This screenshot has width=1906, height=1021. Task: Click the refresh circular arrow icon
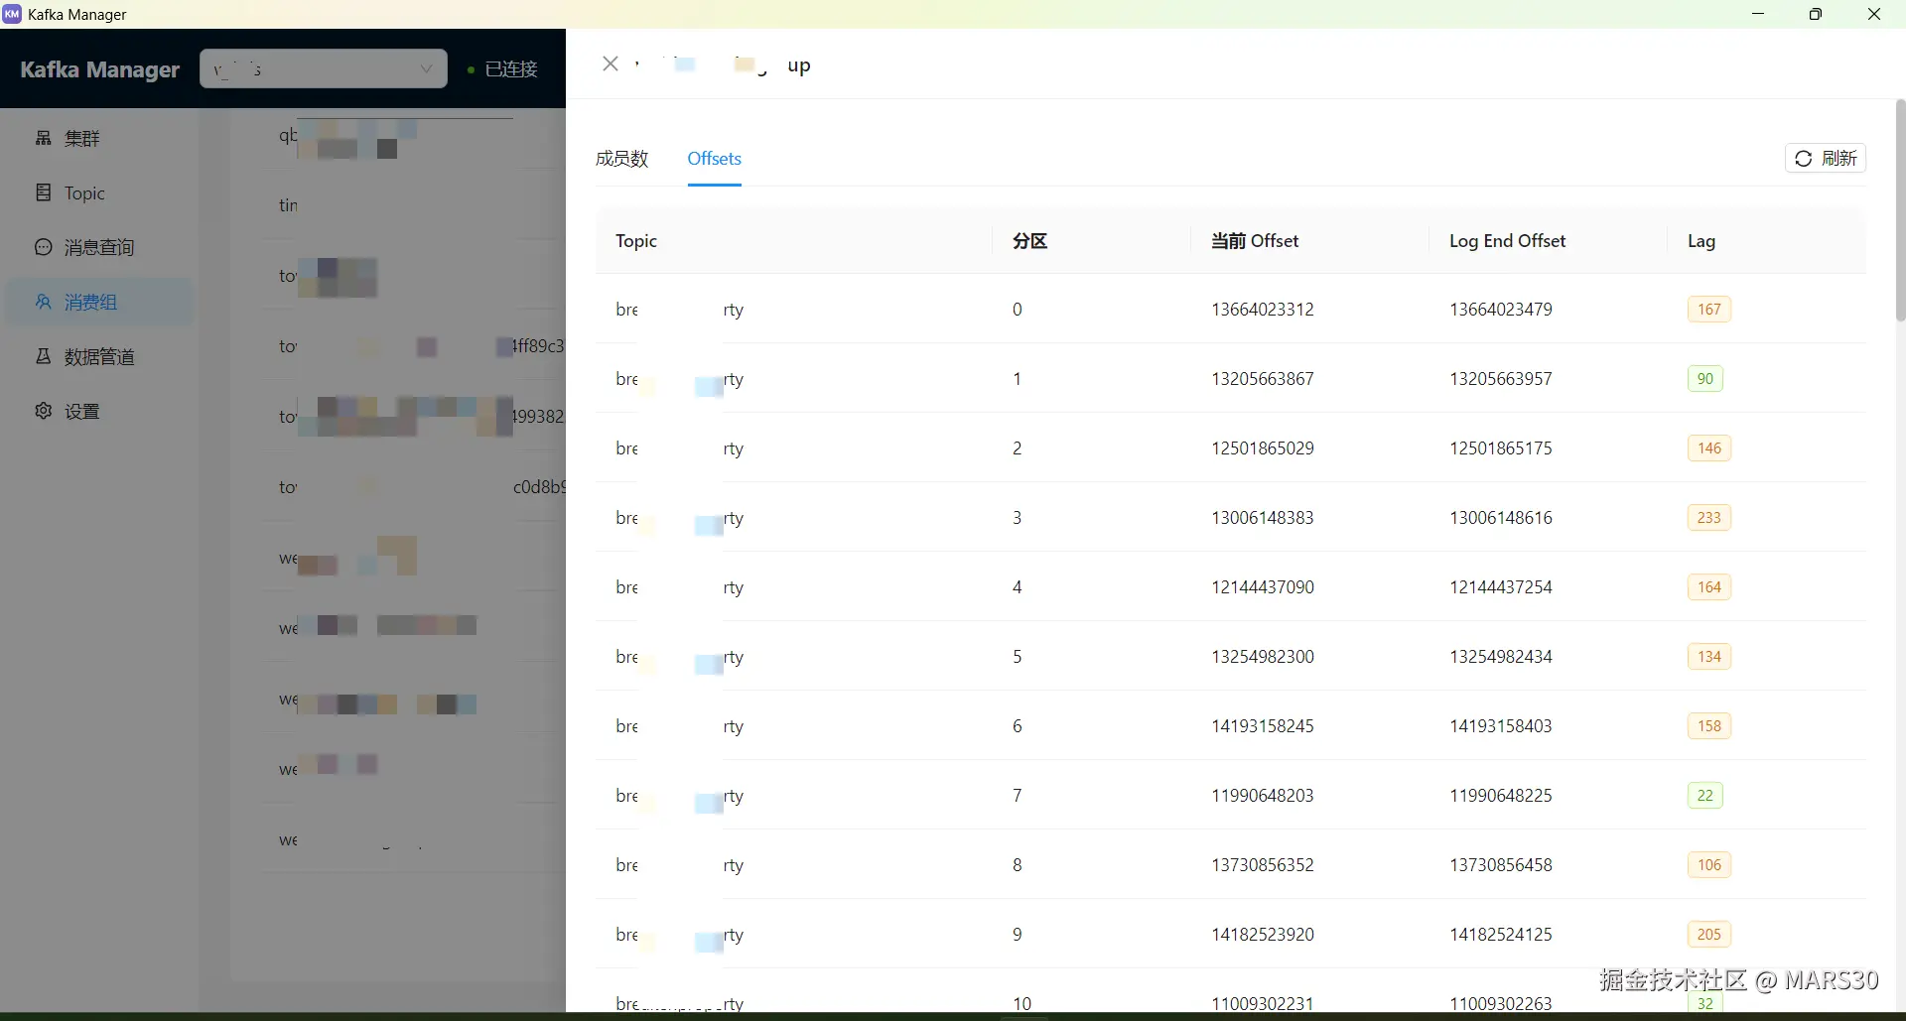pyautogui.click(x=1804, y=159)
